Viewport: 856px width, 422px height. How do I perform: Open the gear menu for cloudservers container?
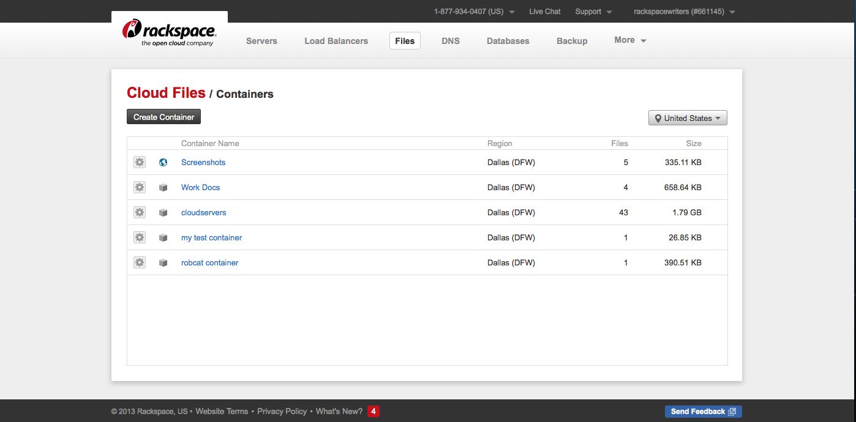[140, 212]
